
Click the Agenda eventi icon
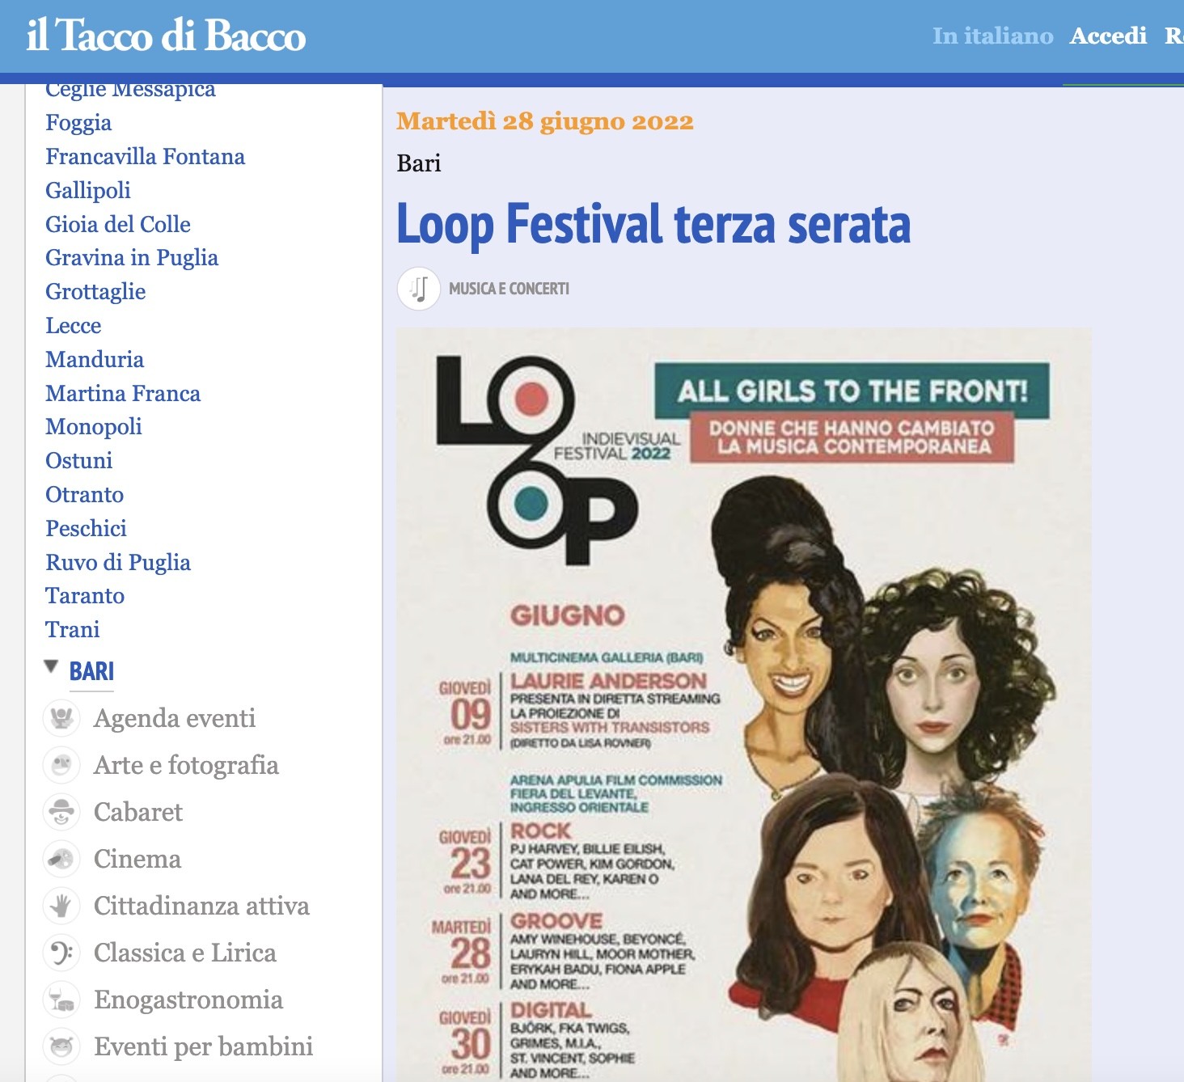click(x=61, y=718)
